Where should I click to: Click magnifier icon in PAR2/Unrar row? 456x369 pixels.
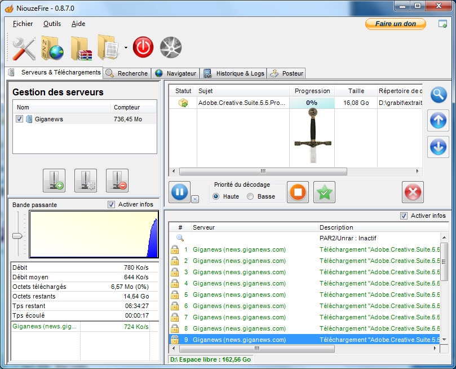pos(180,238)
